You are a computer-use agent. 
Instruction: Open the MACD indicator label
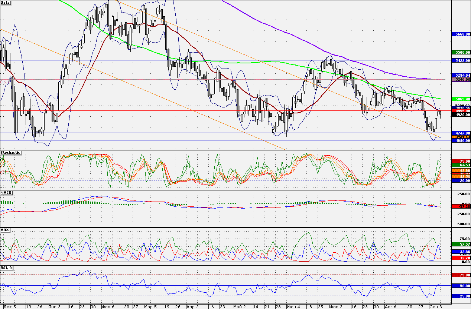(6, 193)
